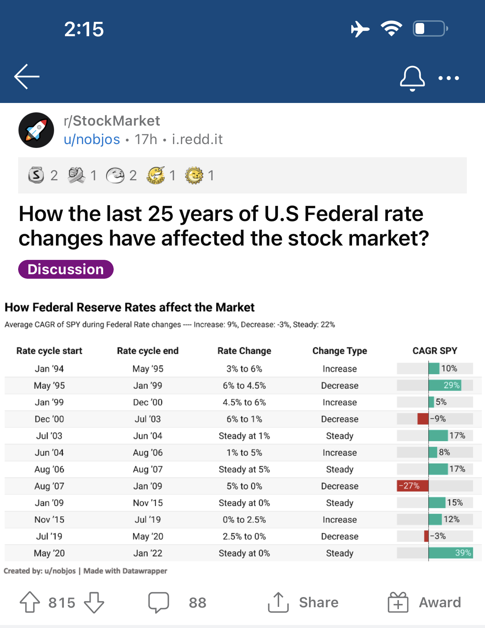
Task: Open the r/StockMarket subreddit link
Action: coord(112,121)
